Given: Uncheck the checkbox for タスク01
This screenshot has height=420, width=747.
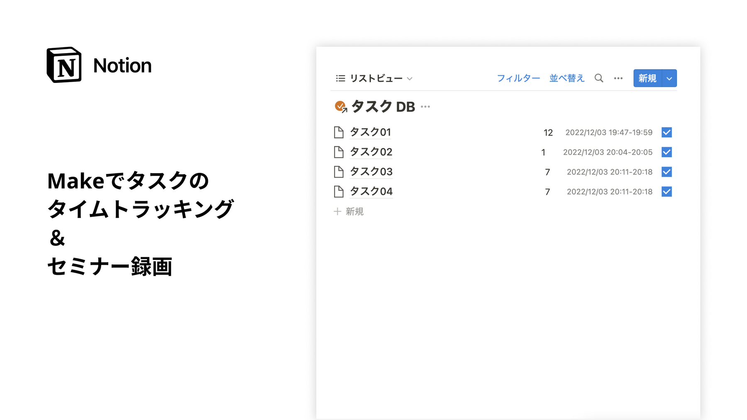Looking at the screenshot, I should point(666,132).
